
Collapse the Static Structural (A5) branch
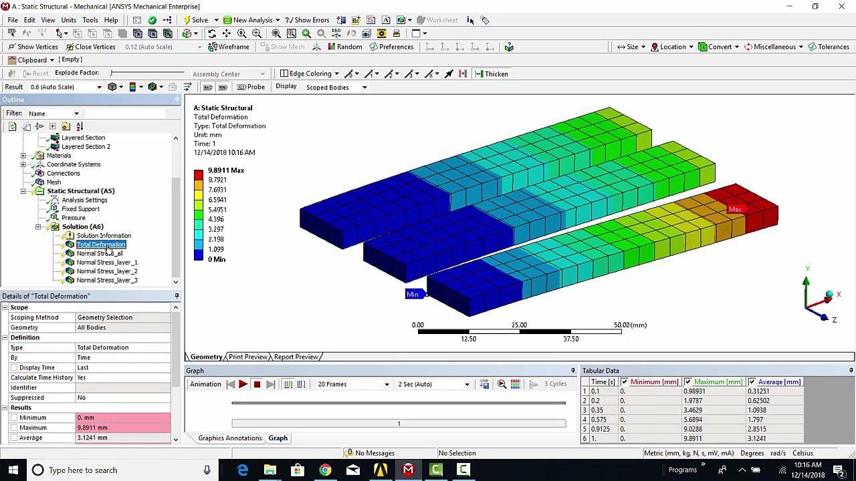click(23, 191)
